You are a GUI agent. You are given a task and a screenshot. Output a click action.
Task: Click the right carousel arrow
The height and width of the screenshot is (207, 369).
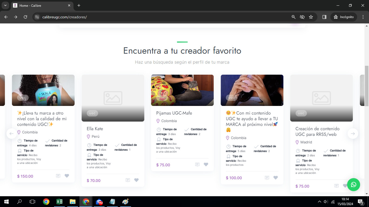tap(353, 133)
